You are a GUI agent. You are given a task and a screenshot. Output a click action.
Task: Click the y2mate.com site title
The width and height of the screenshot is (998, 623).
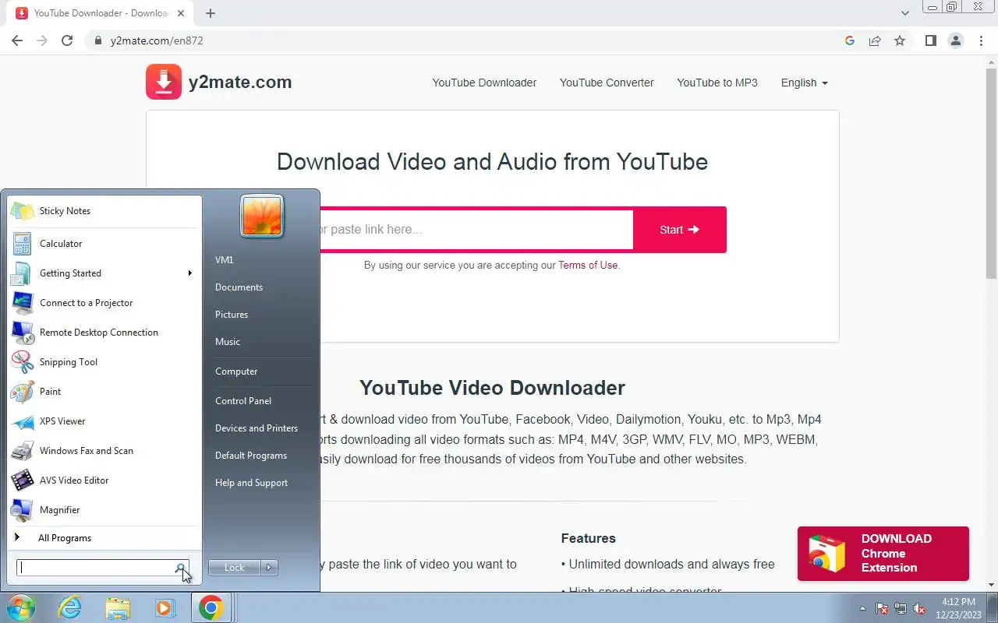[240, 82]
